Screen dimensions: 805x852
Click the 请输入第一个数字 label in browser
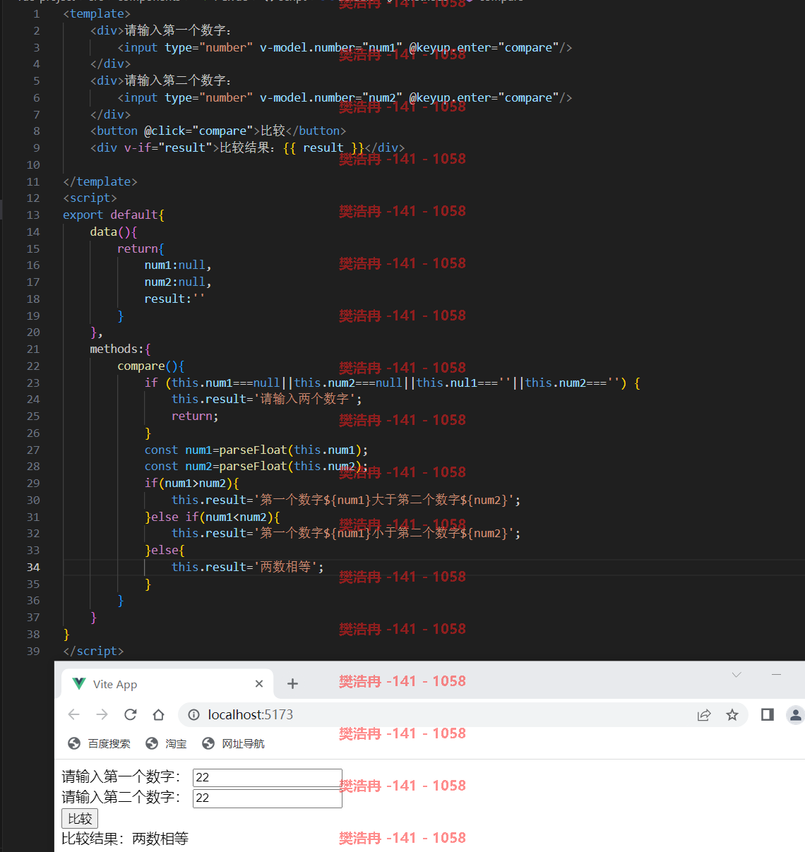[121, 776]
